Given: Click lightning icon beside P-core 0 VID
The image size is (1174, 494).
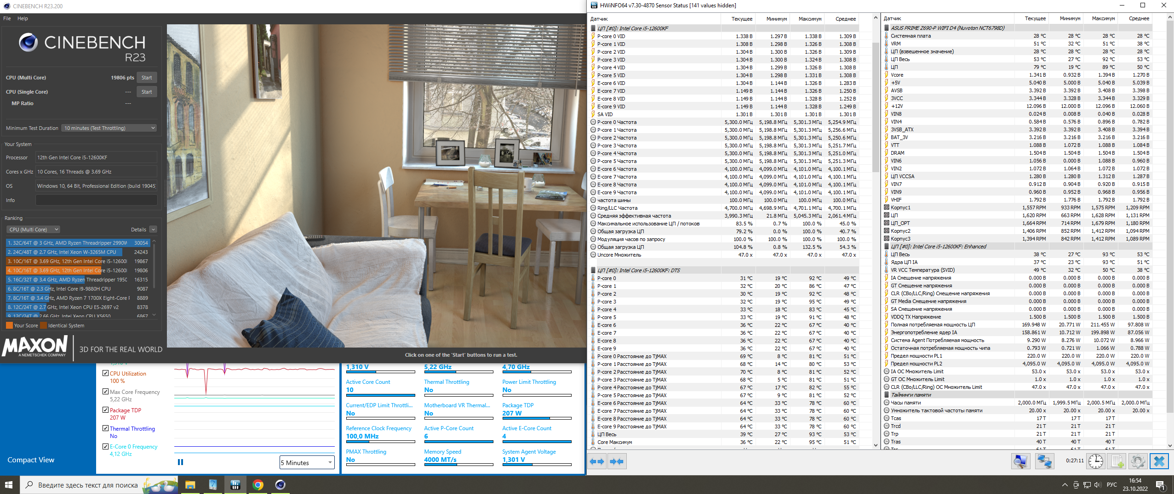Looking at the screenshot, I should [593, 36].
